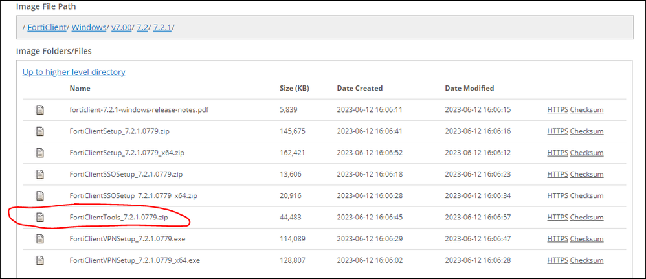Download FortiClientTools zip via HTTPS link
Screen dimensions: 646x279
[557, 218]
